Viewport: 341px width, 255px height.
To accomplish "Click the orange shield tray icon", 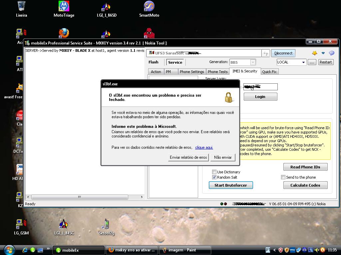I will [287, 250].
